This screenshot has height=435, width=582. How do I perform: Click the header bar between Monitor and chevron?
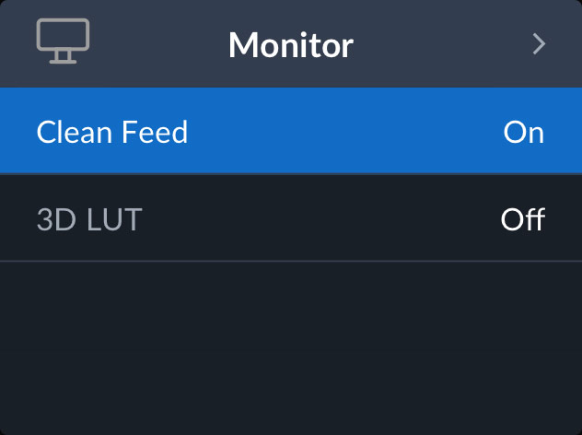[442, 44]
